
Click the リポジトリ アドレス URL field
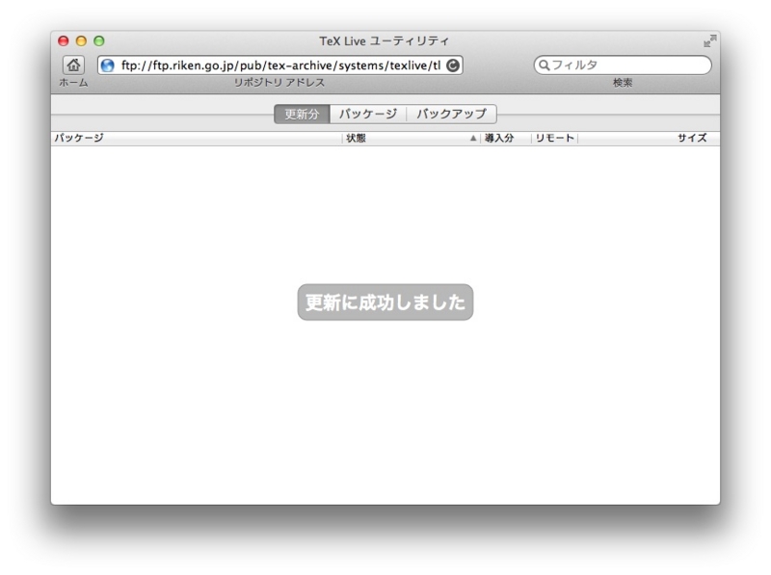[279, 65]
